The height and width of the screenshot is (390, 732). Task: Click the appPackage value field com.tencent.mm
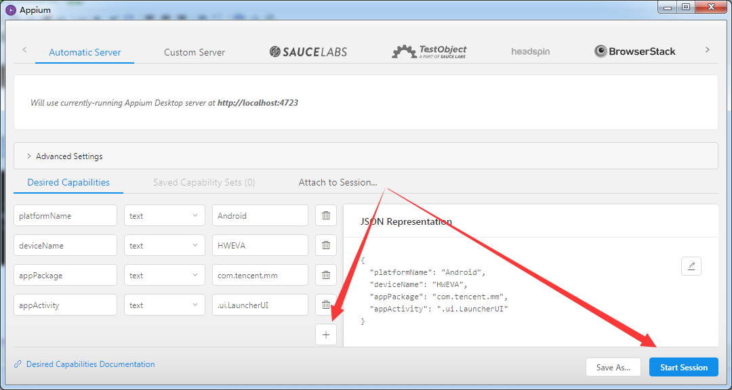[260, 275]
